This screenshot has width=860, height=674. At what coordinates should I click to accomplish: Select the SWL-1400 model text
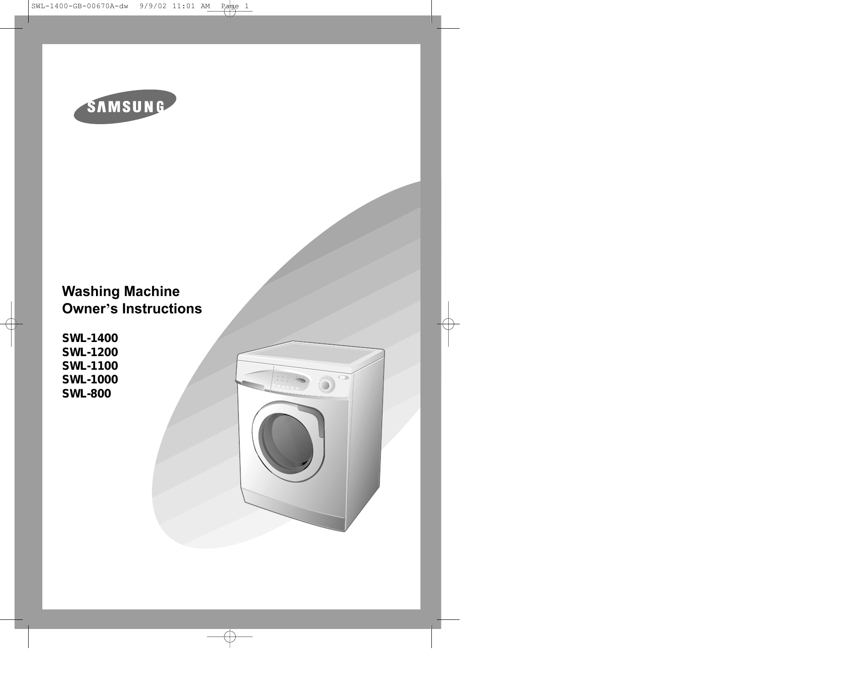pos(90,338)
